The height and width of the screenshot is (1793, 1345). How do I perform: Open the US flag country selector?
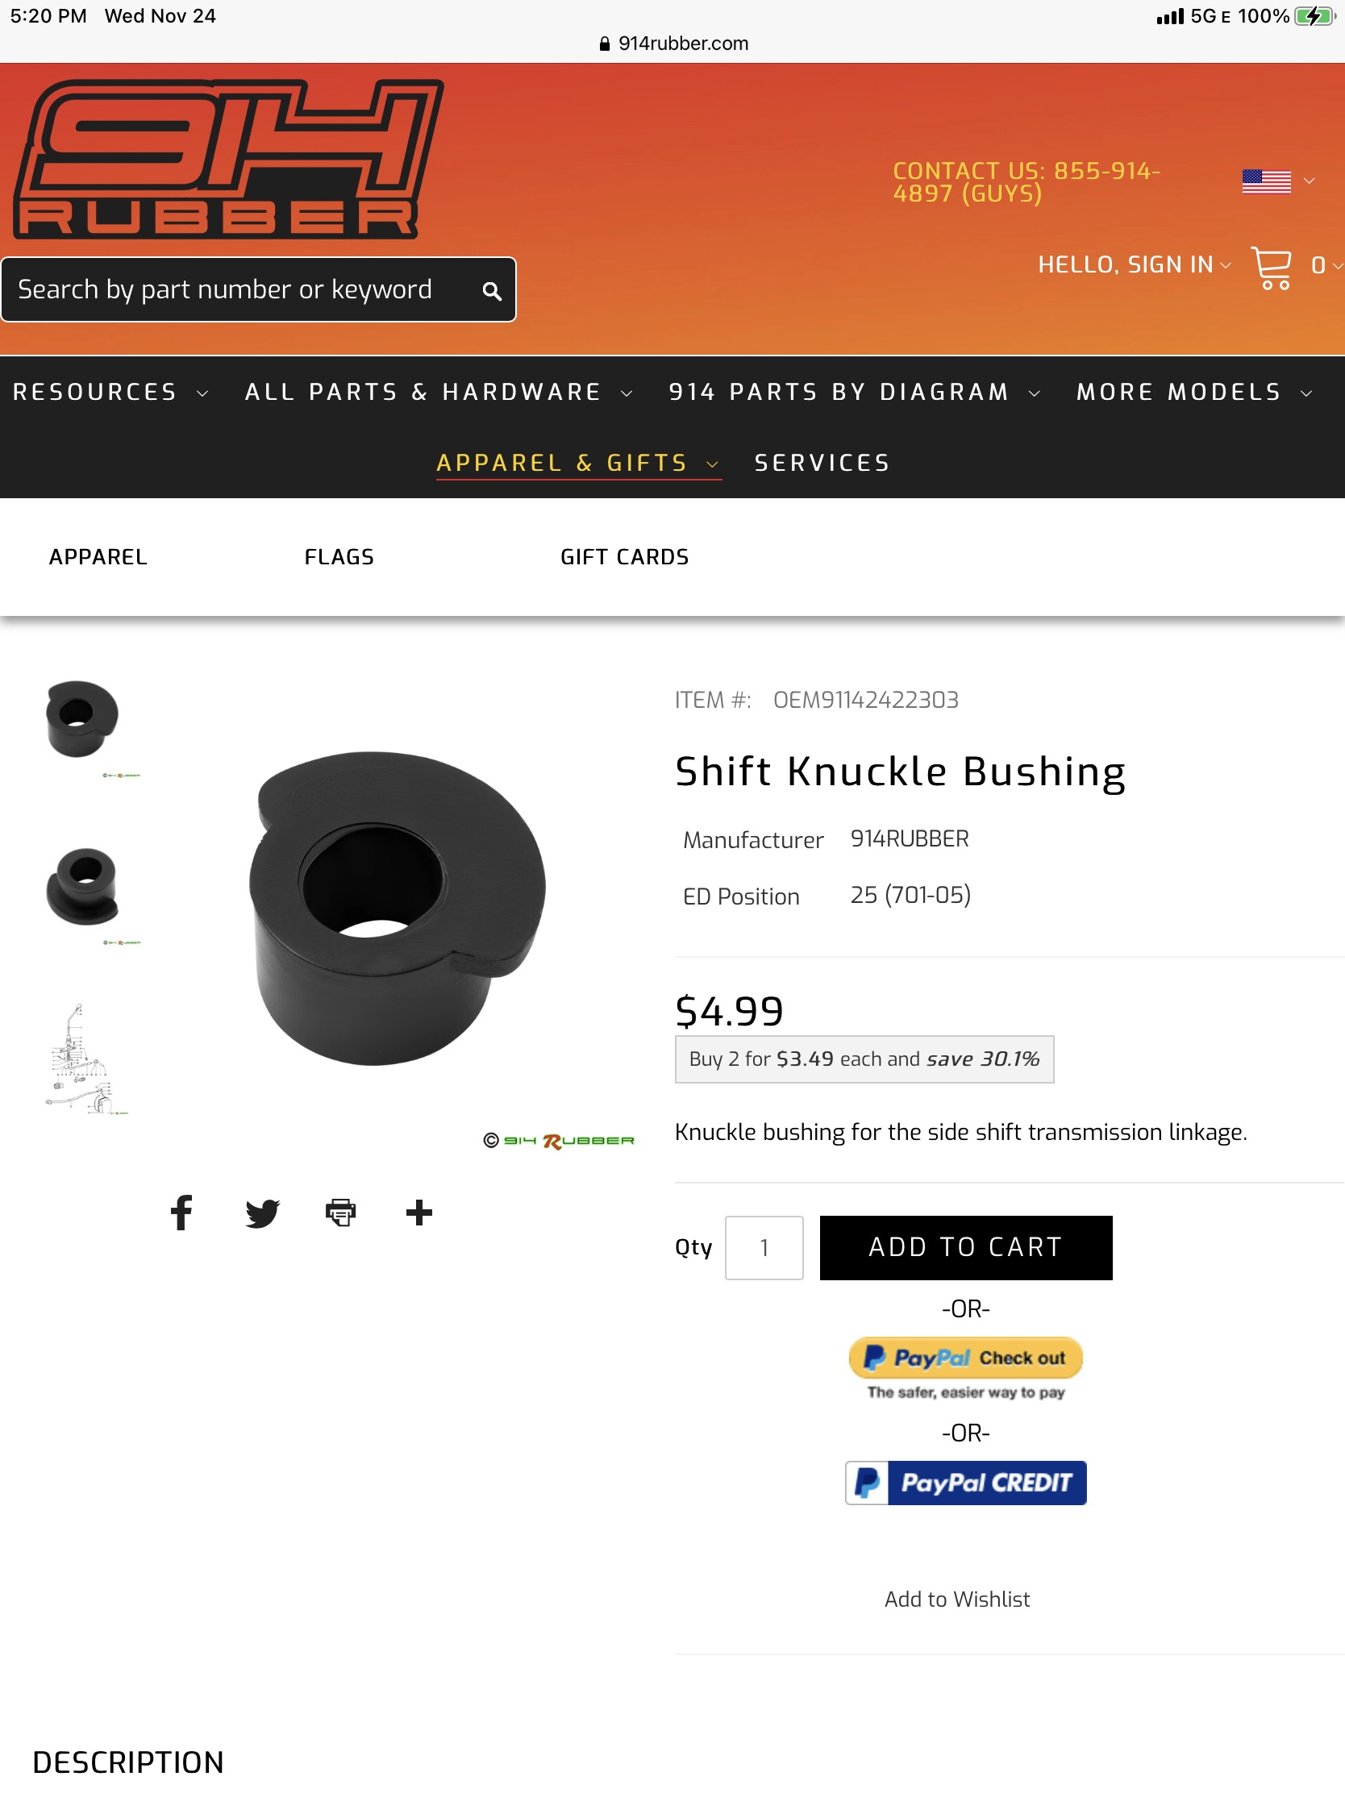point(1277,181)
